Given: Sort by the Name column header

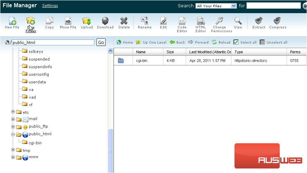Looking at the screenshot, I should click(141, 52).
